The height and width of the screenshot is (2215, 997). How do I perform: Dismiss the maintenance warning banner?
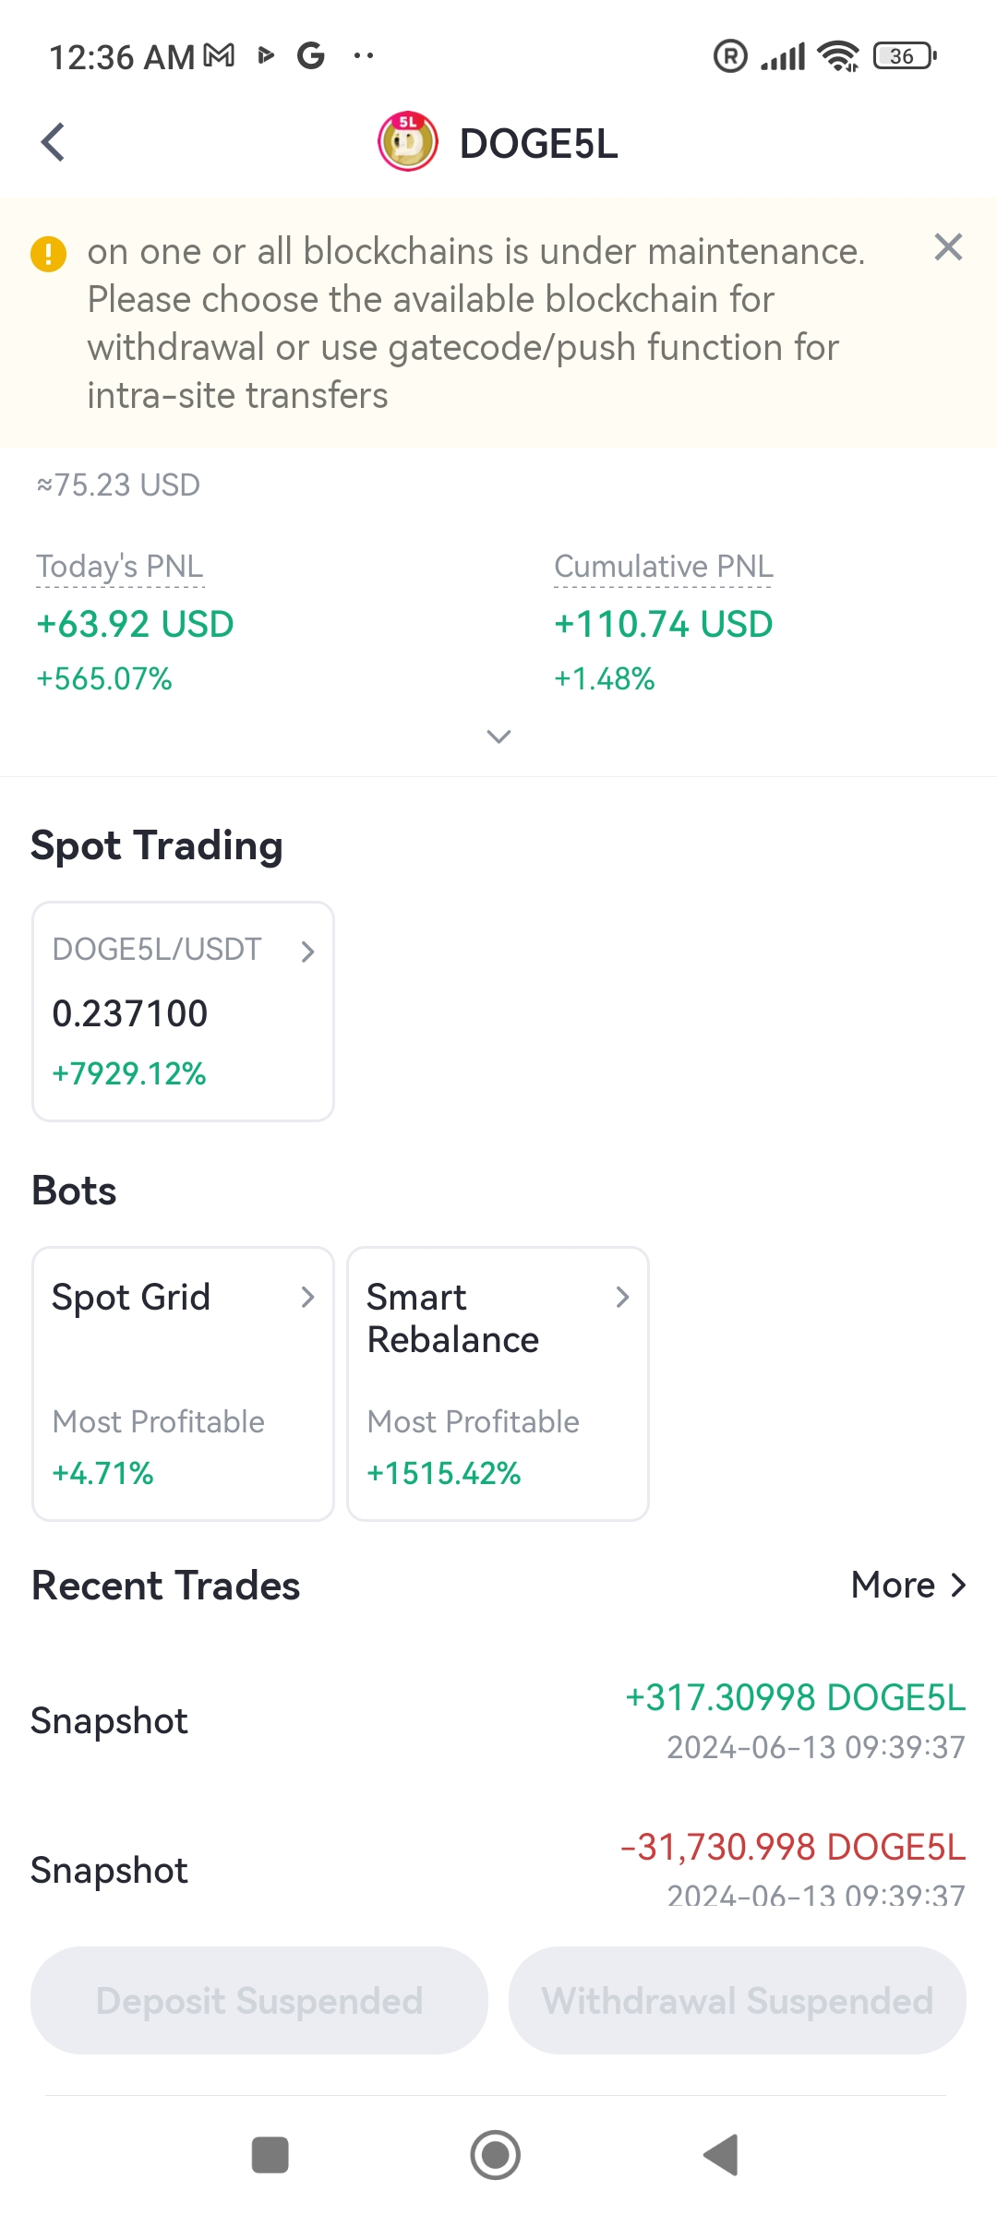(x=948, y=247)
